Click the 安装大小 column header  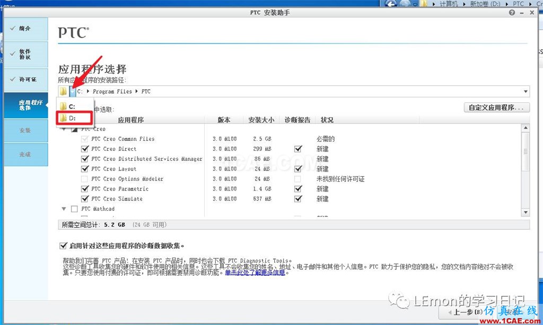pyautogui.click(x=261, y=120)
